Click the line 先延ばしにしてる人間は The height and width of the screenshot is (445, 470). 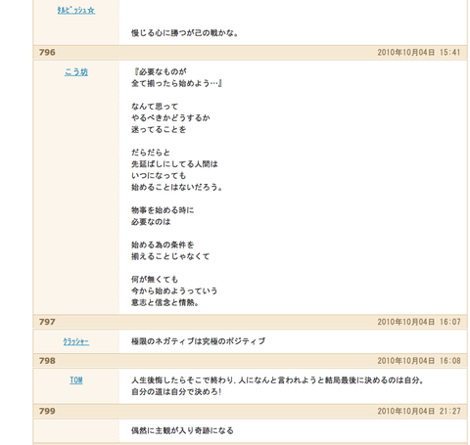tap(174, 164)
